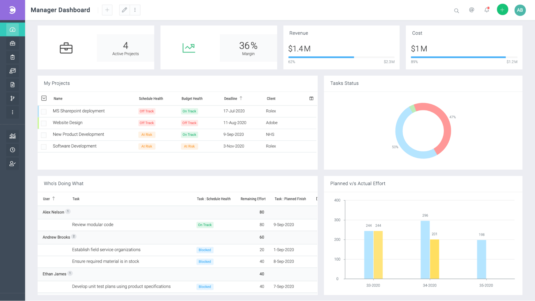The image size is (535, 301).
Task: Open the branch workflow icon in sidebar
Action: (x=13, y=98)
